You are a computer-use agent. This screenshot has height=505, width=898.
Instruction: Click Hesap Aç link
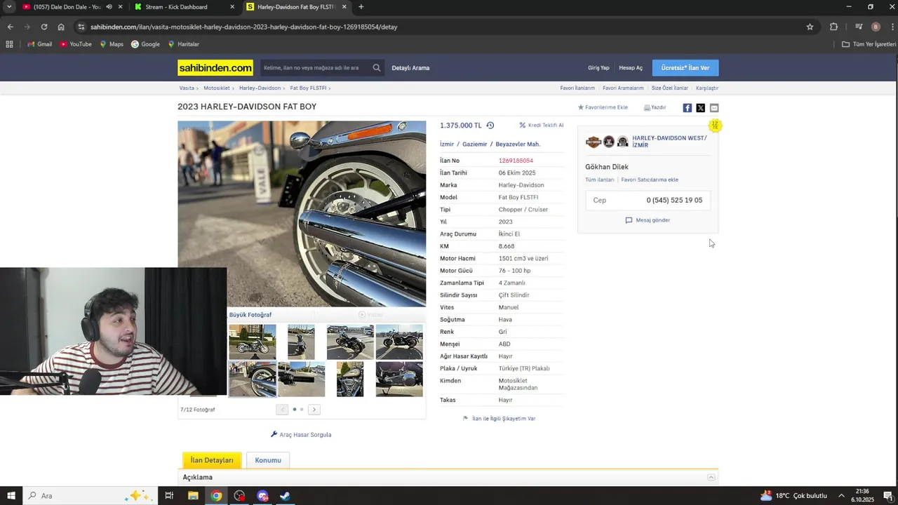(x=631, y=68)
